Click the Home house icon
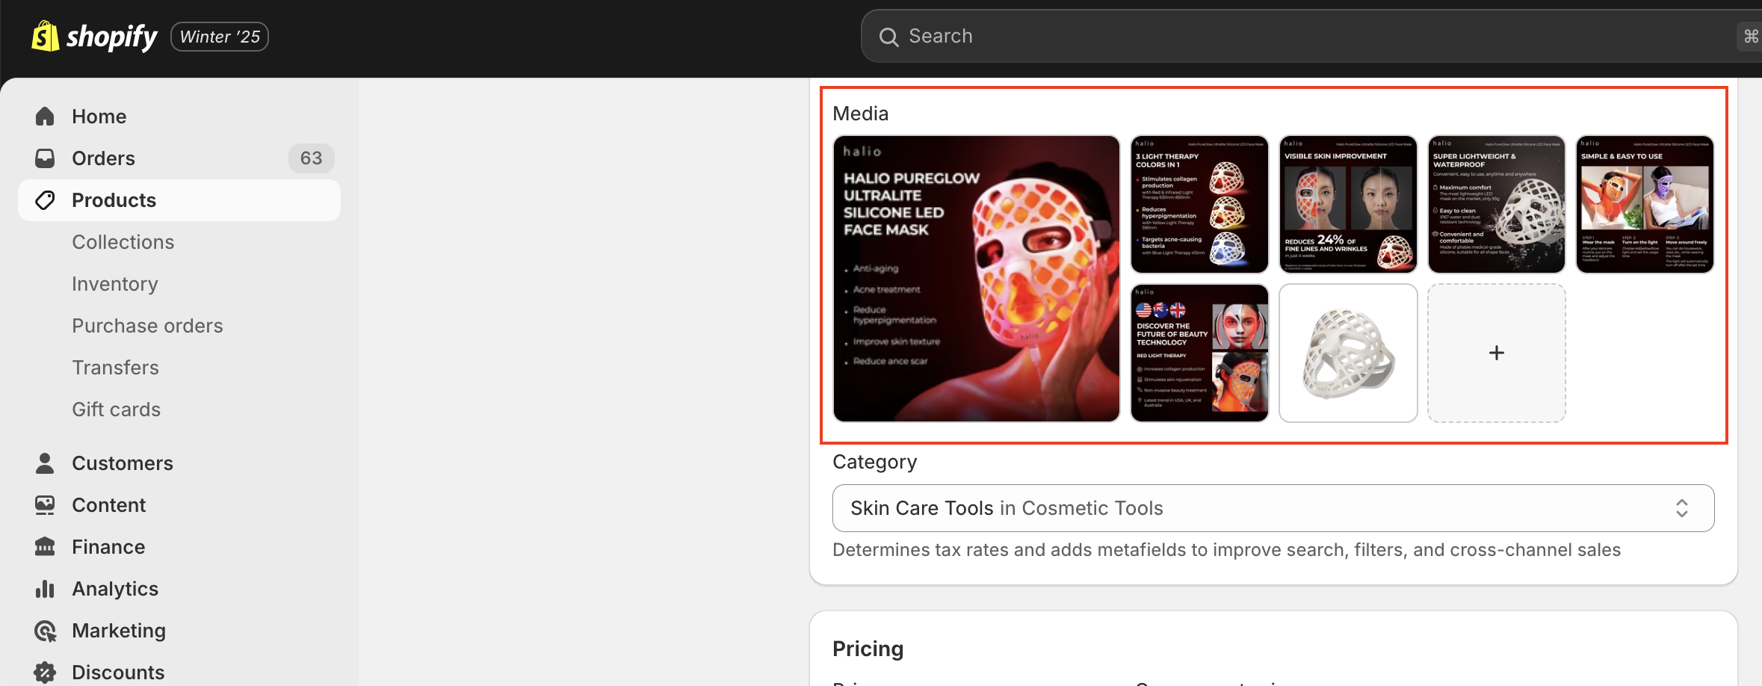The image size is (1762, 686). (x=45, y=117)
